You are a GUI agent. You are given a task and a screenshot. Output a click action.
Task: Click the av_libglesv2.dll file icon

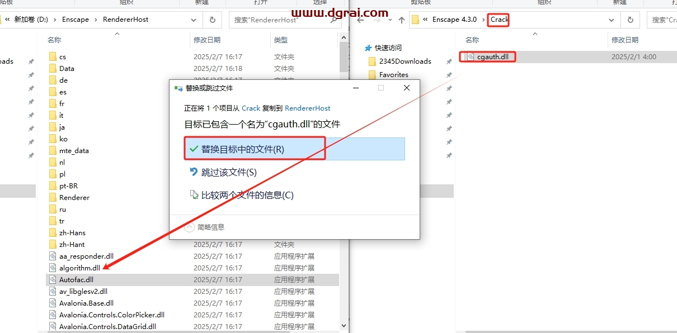[53, 291]
